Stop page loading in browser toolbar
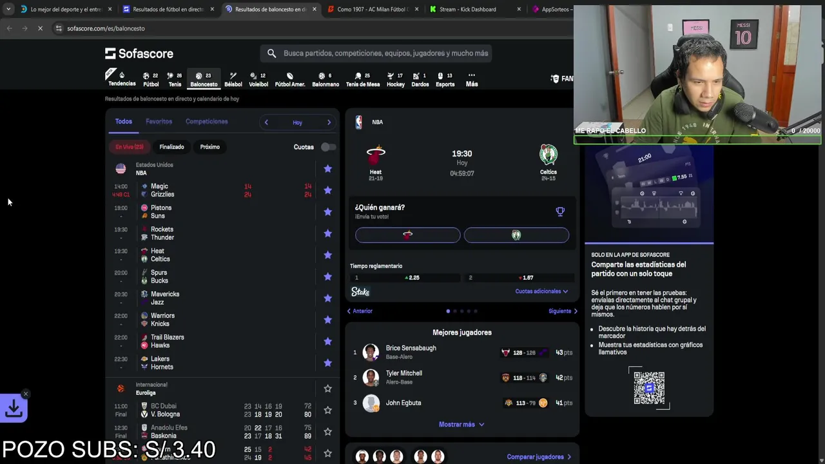This screenshot has width=825, height=464. (40, 28)
